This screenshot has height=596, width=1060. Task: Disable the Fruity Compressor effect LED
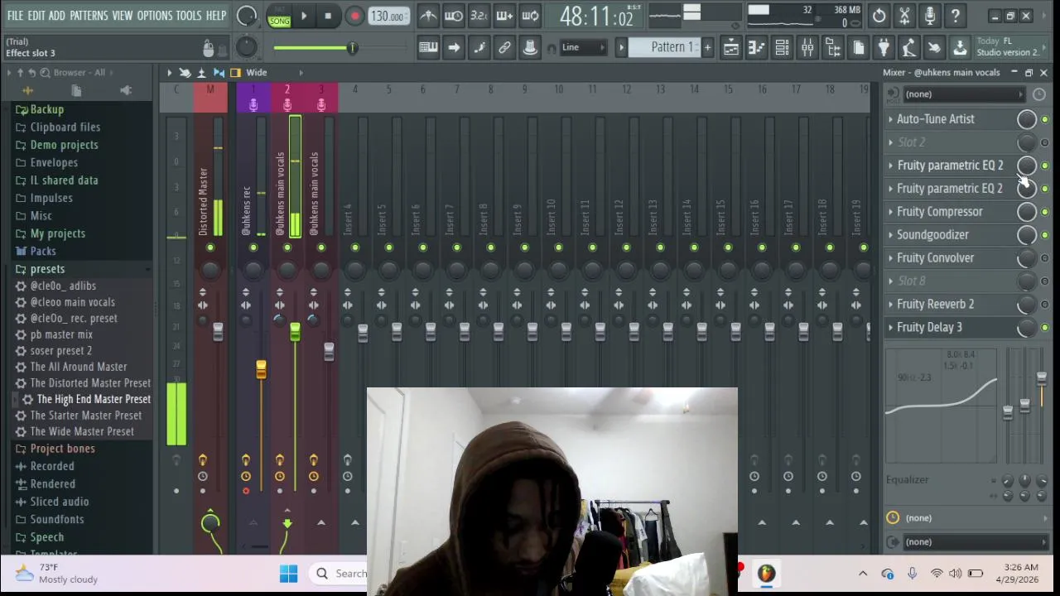pyautogui.click(x=1044, y=212)
